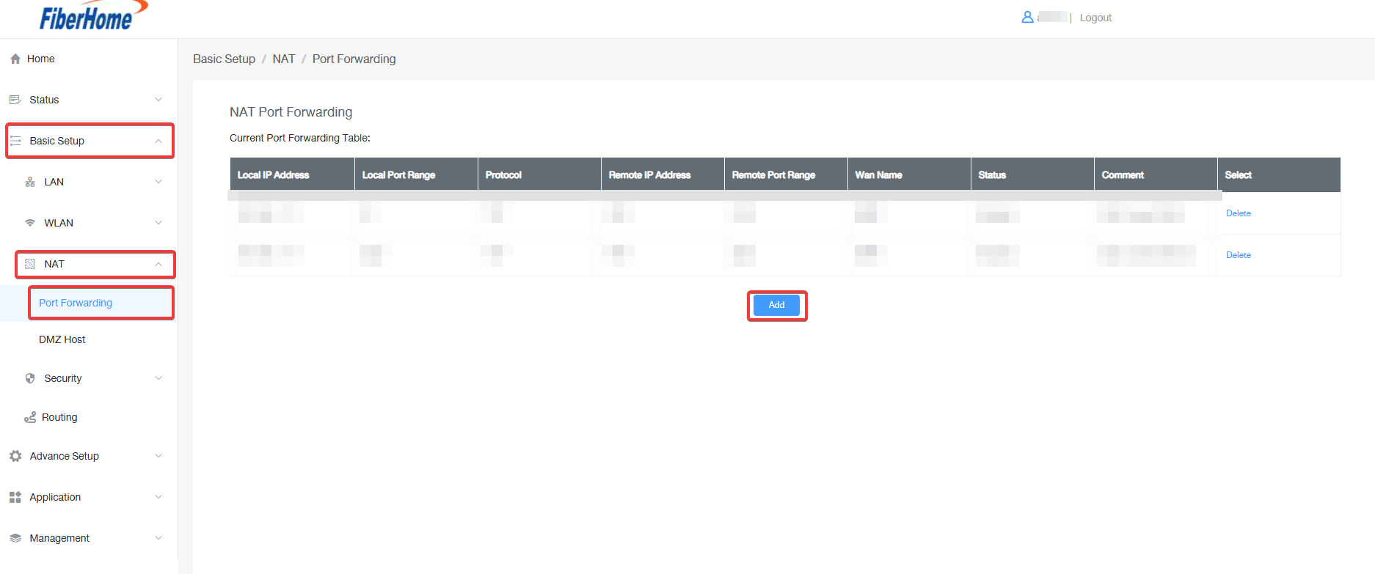
Task: Click the user profile icon
Action: click(1027, 17)
